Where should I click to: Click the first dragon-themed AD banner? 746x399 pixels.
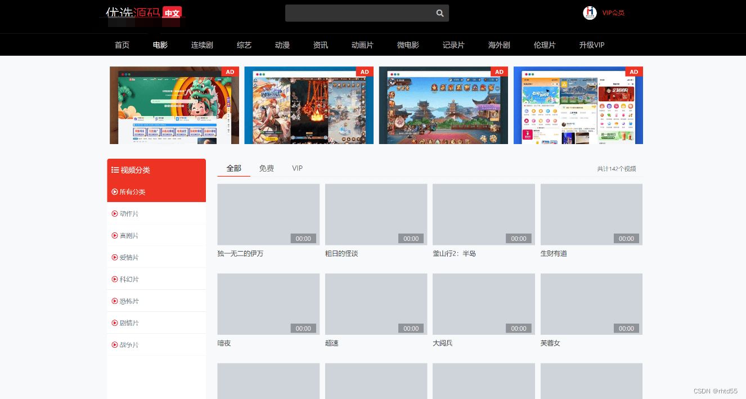click(174, 105)
